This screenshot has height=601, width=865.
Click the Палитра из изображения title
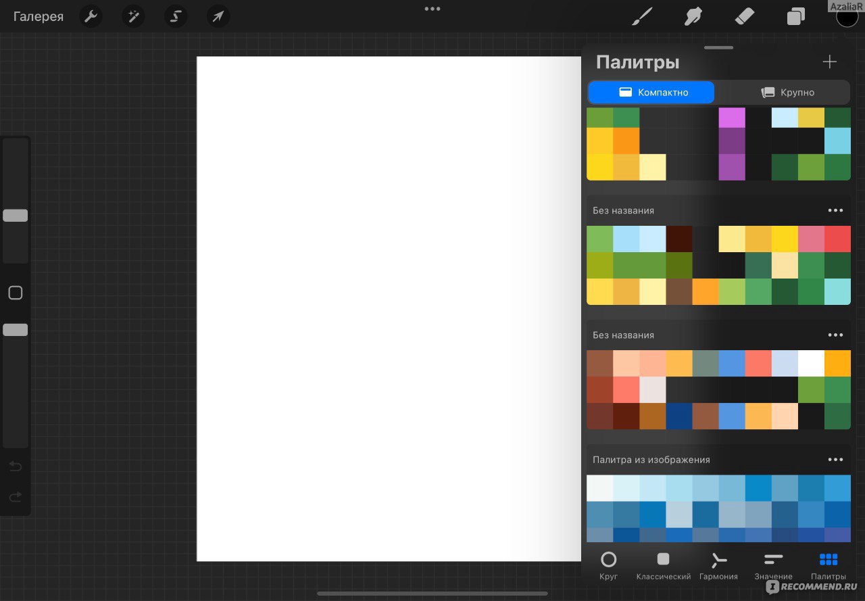point(651,460)
